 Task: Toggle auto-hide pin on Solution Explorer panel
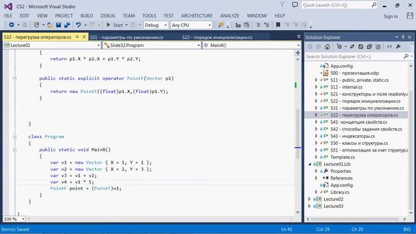(403, 37)
